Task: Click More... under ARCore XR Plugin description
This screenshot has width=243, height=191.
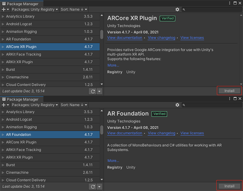Action: click(x=113, y=65)
